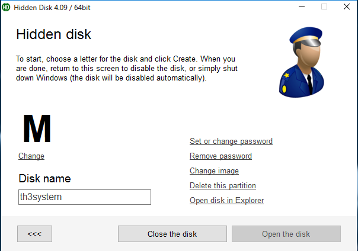Minimize the Hidden Disk window
The width and height of the screenshot is (358, 251).
tap(297, 7)
